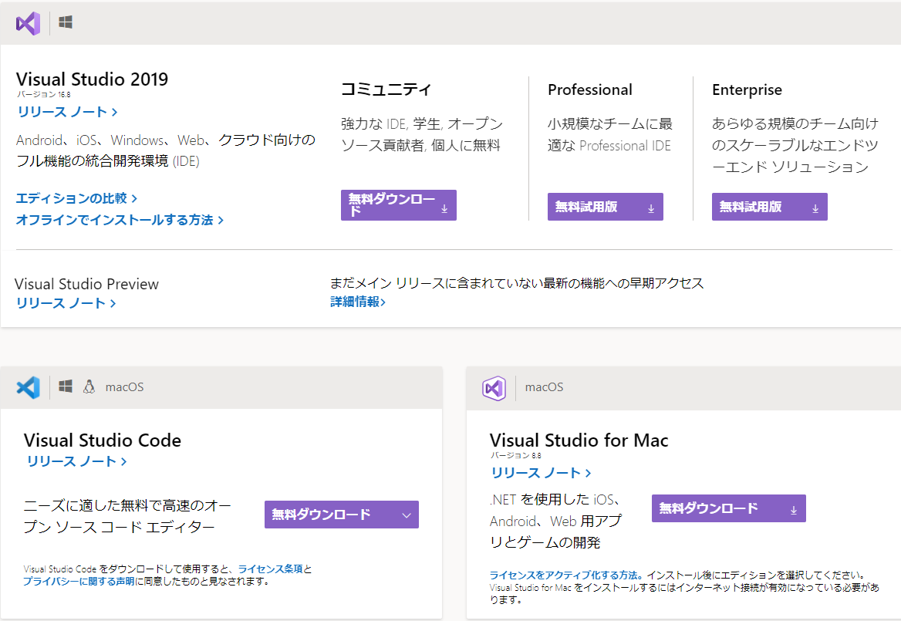
Task: Click the Professional edition heading
Action: (x=589, y=89)
